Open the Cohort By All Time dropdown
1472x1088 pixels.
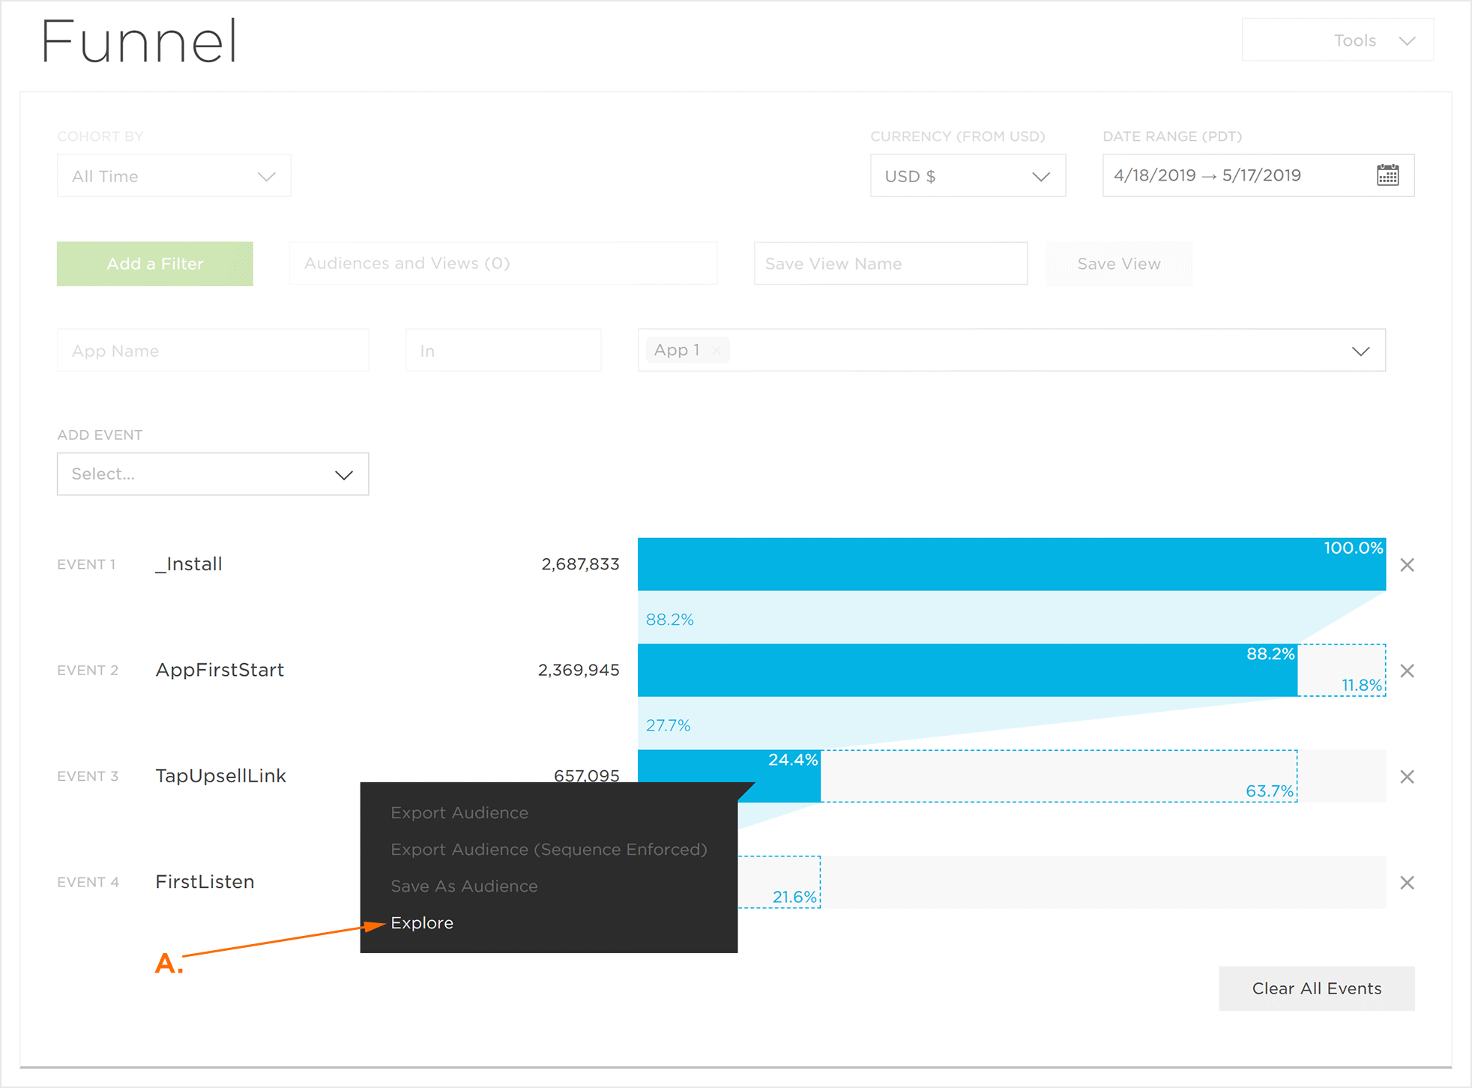[x=174, y=176]
